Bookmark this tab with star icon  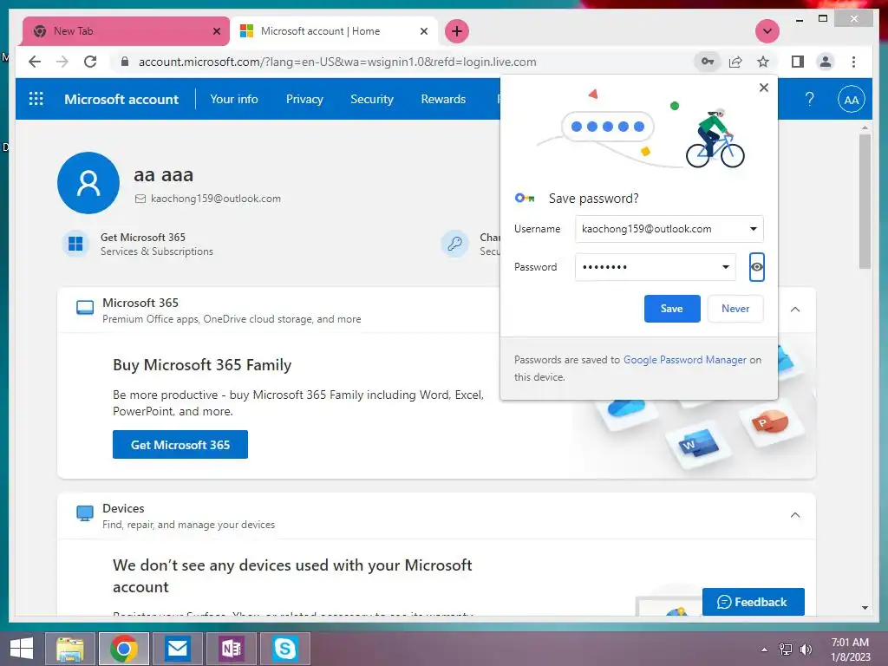pyautogui.click(x=763, y=62)
